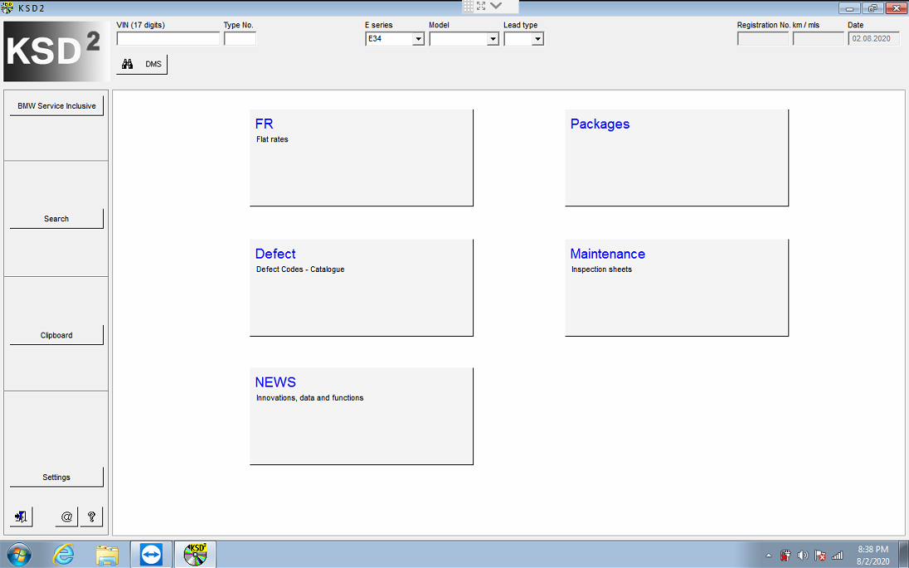Switch to TeamViewer in taskbar
Image resolution: width=909 pixels, height=568 pixels.
[x=151, y=555]
